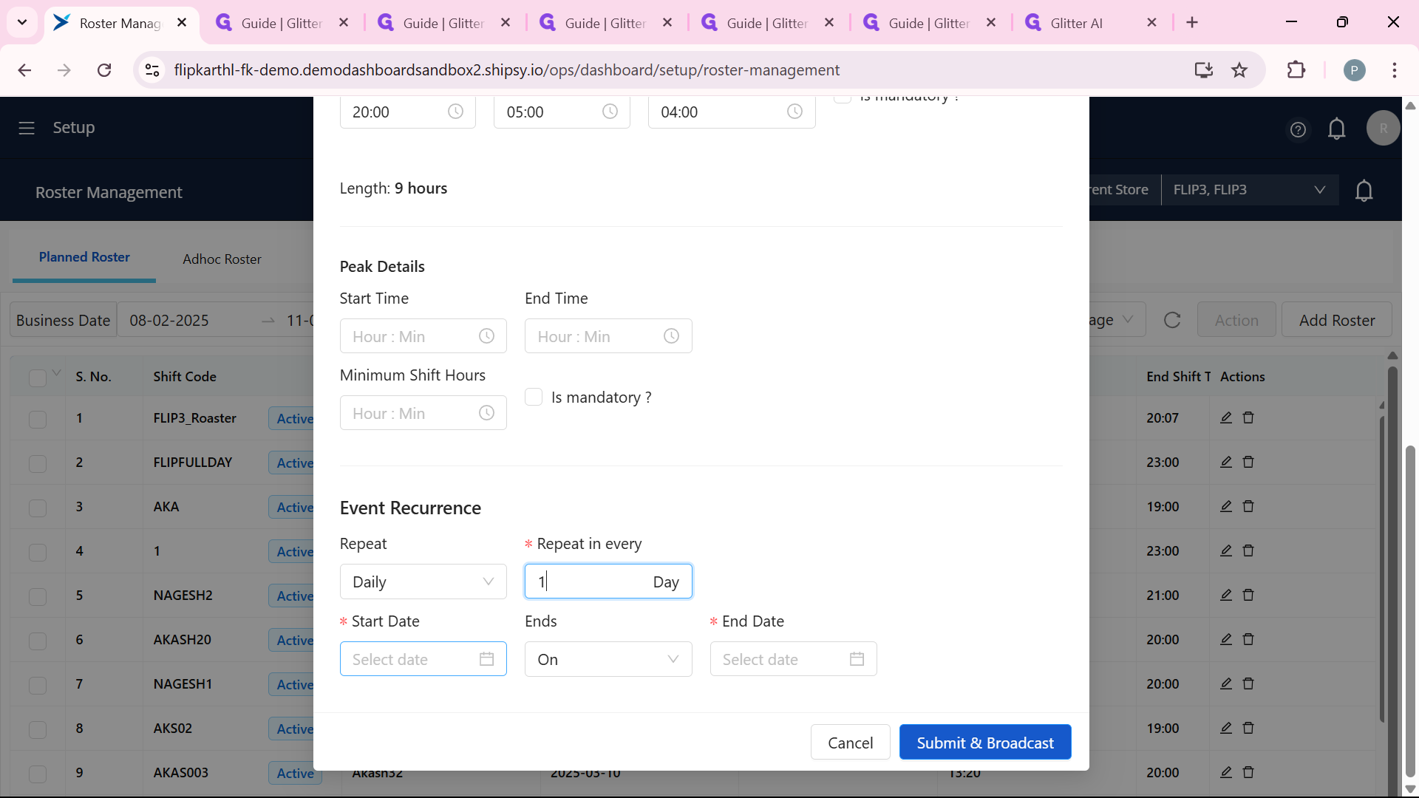The width and height of the screenshot is (1419, 798).
Task: Open clock picker in the 05:00 time field
Action: pos(610,112)
